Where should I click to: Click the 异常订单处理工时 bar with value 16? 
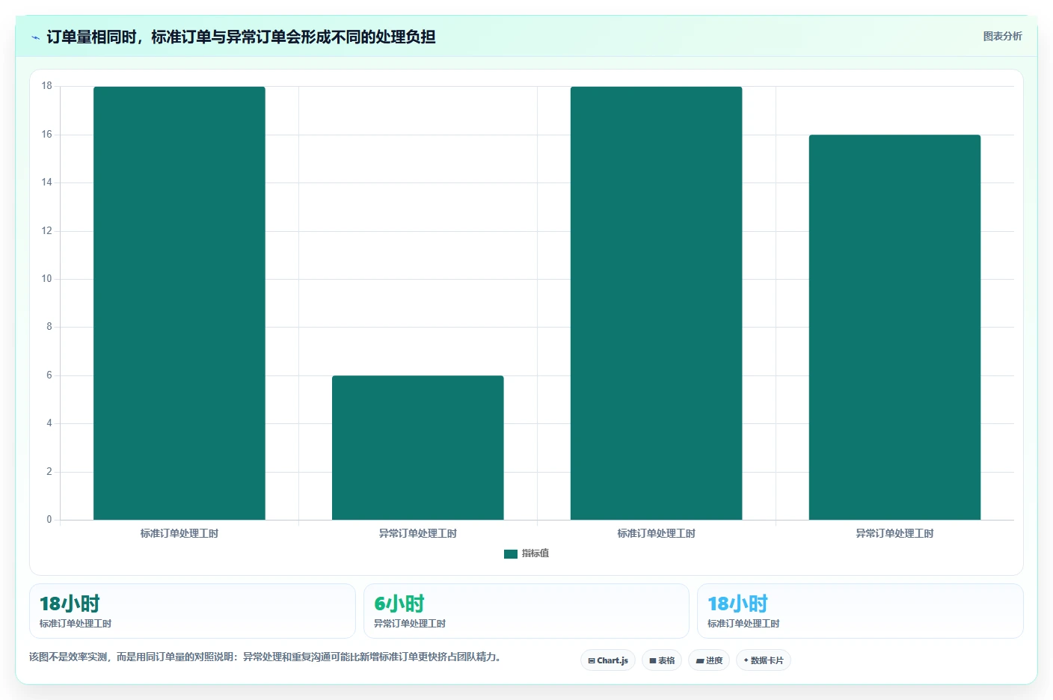[894, 327]
